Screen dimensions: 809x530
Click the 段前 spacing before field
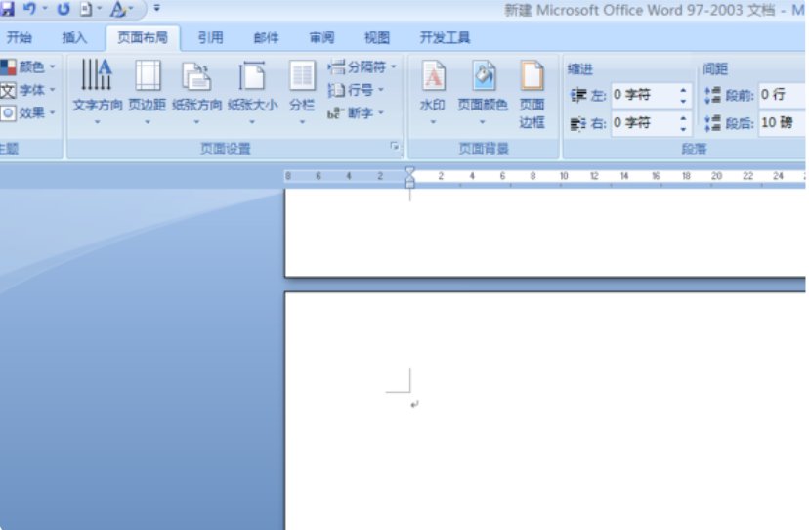783,95
